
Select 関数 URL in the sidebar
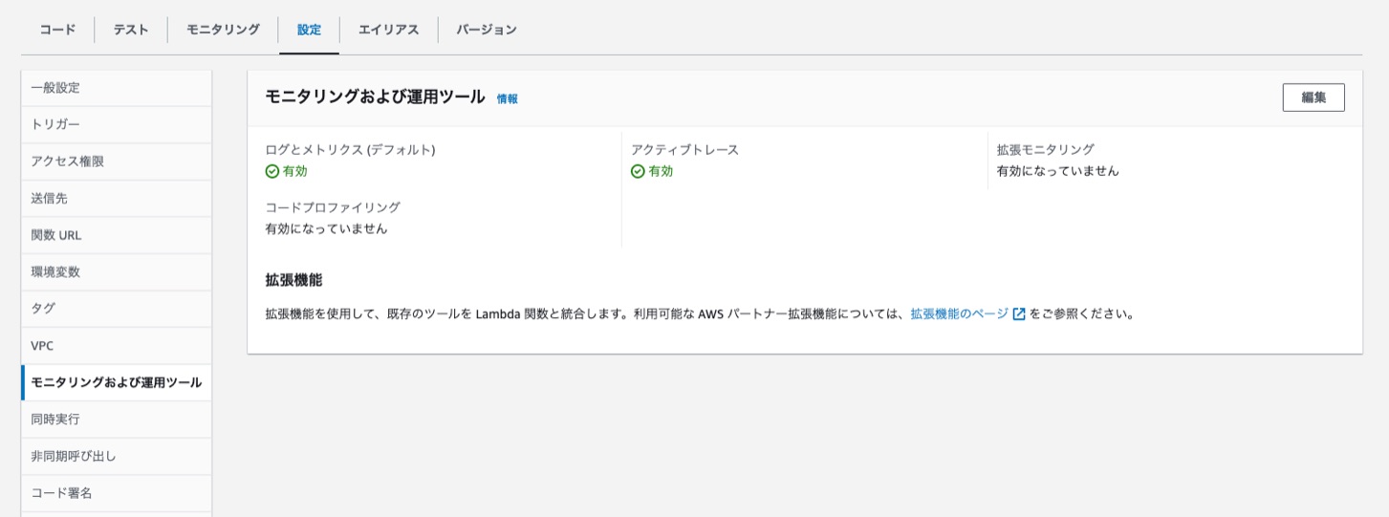click(56, 235)
